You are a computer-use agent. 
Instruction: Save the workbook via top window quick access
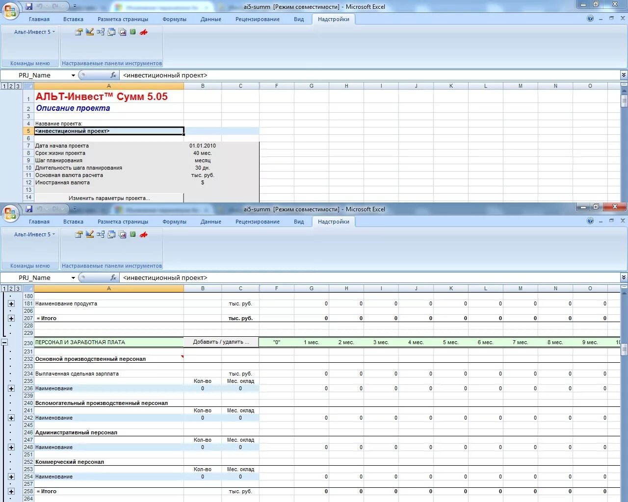pos(29,6)
